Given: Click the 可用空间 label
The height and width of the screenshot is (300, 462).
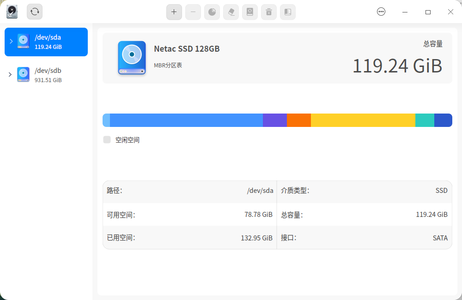Looking at the screenshot, I should [121, 215].
